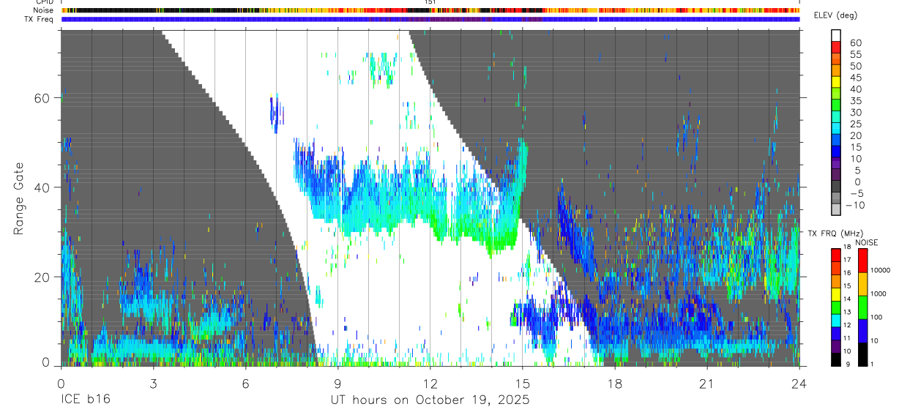Select the black bottom swatch of TX FRQ bar
Screen dimensions: 899x415
[x=836, y=359]
